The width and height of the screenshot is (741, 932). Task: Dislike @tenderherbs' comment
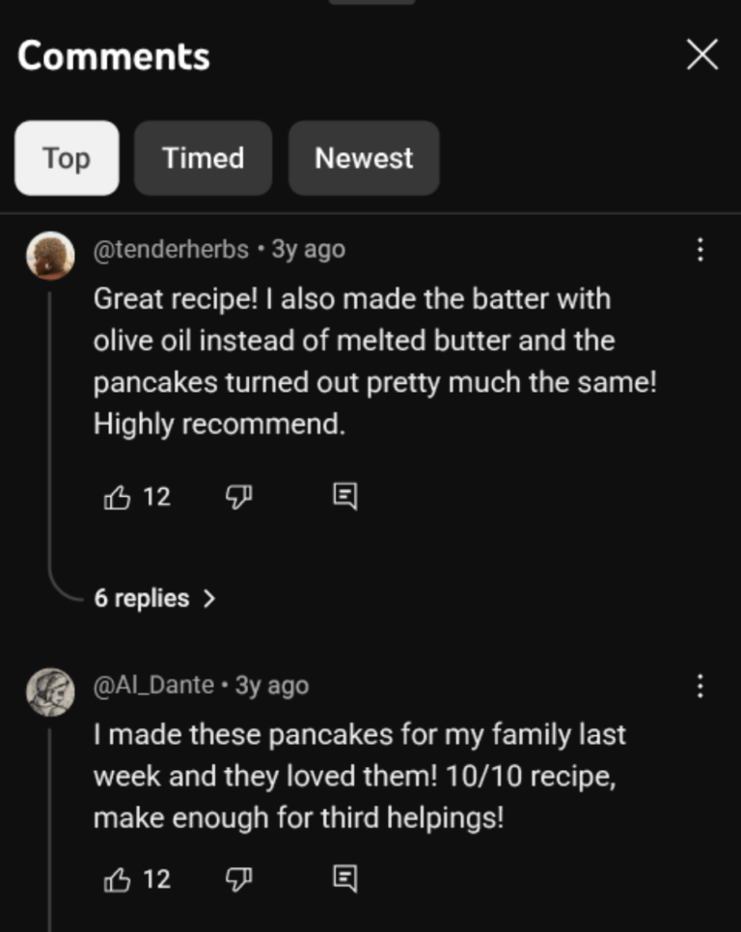click(238, 496)
